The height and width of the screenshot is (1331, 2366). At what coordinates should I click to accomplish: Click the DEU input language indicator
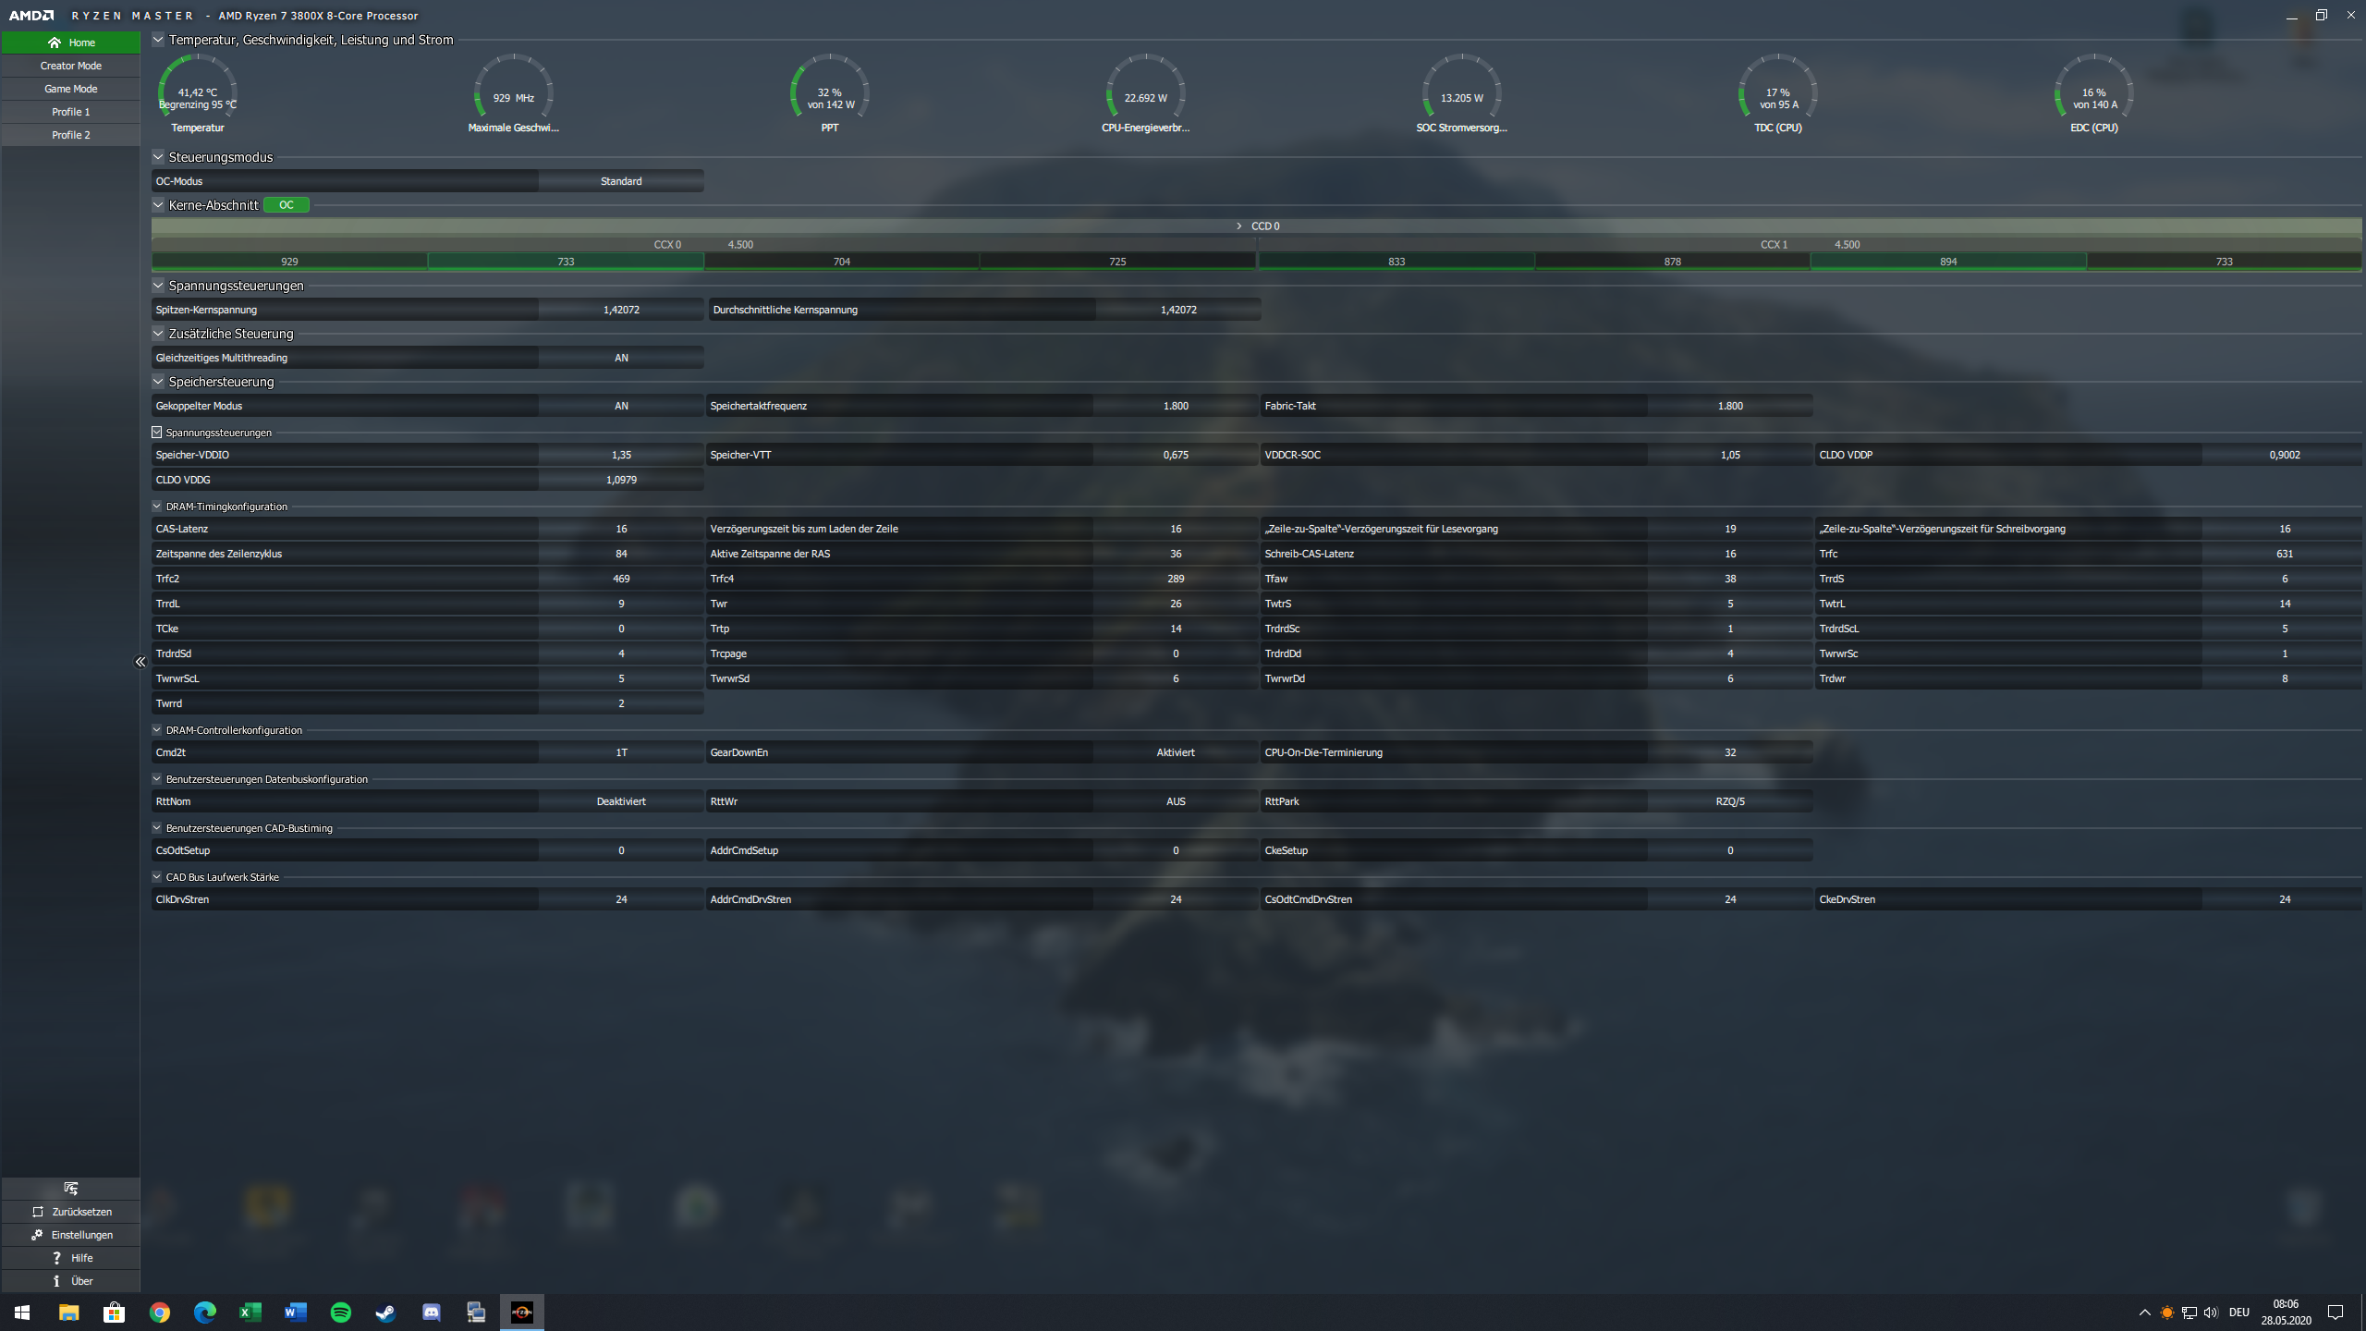[2239, 1313]
